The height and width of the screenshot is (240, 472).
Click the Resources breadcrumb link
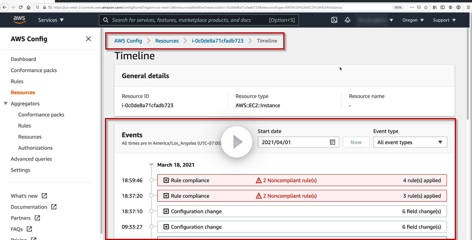(167, 41)
